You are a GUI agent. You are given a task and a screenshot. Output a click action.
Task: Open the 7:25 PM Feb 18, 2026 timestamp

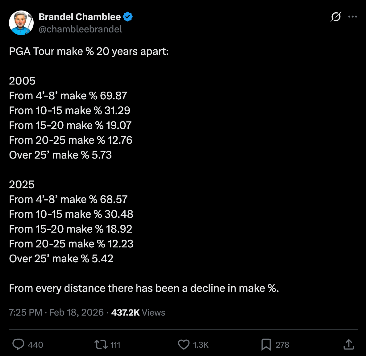56,313
